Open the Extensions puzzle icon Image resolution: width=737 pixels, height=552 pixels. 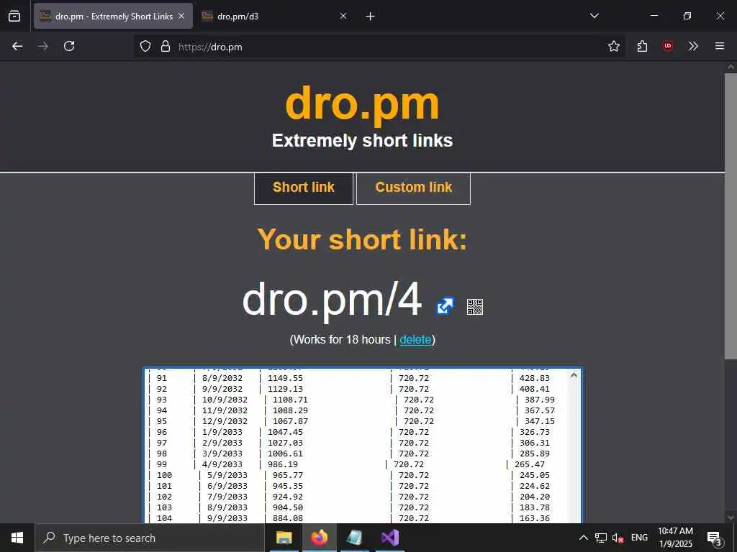(x=642, y=46)
